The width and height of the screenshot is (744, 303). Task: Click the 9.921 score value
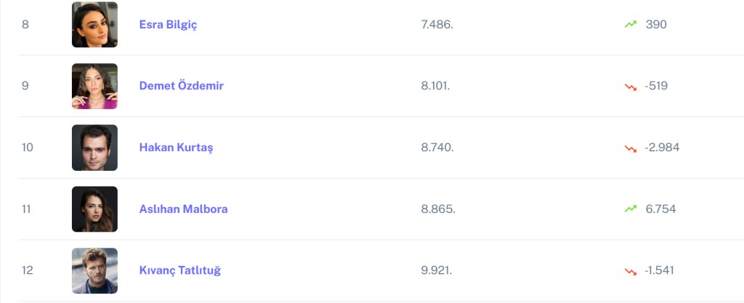pos(437,270)
